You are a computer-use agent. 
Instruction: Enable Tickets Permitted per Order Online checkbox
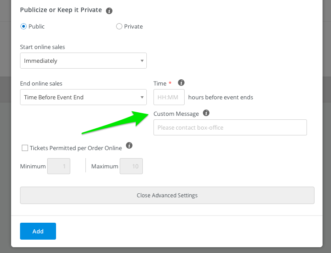25,148
